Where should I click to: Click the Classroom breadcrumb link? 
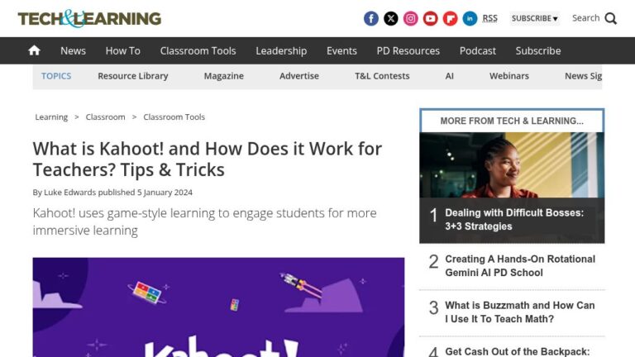105,117
